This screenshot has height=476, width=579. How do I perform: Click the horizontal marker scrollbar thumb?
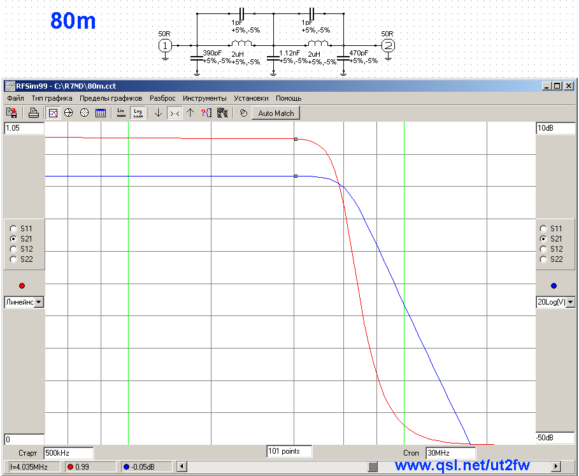pos(373,467)
